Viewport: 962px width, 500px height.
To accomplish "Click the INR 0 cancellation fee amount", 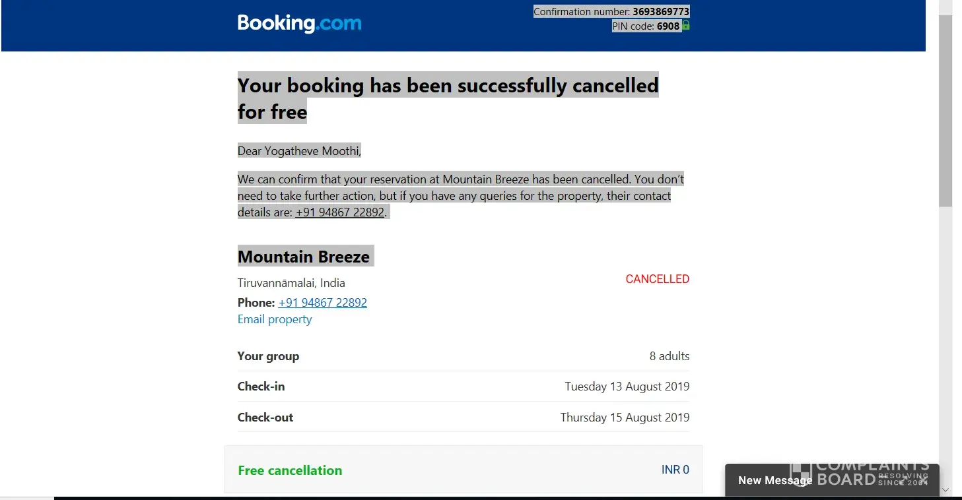I will pyautogui.click(x=675, y=470).
